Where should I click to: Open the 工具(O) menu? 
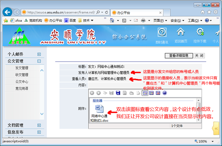click(x=195, y=20)
